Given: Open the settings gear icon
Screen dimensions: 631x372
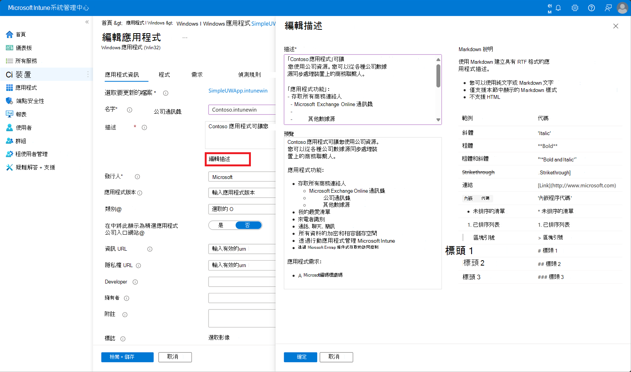Looking at the screenshot, I should (x=575, y=8).
